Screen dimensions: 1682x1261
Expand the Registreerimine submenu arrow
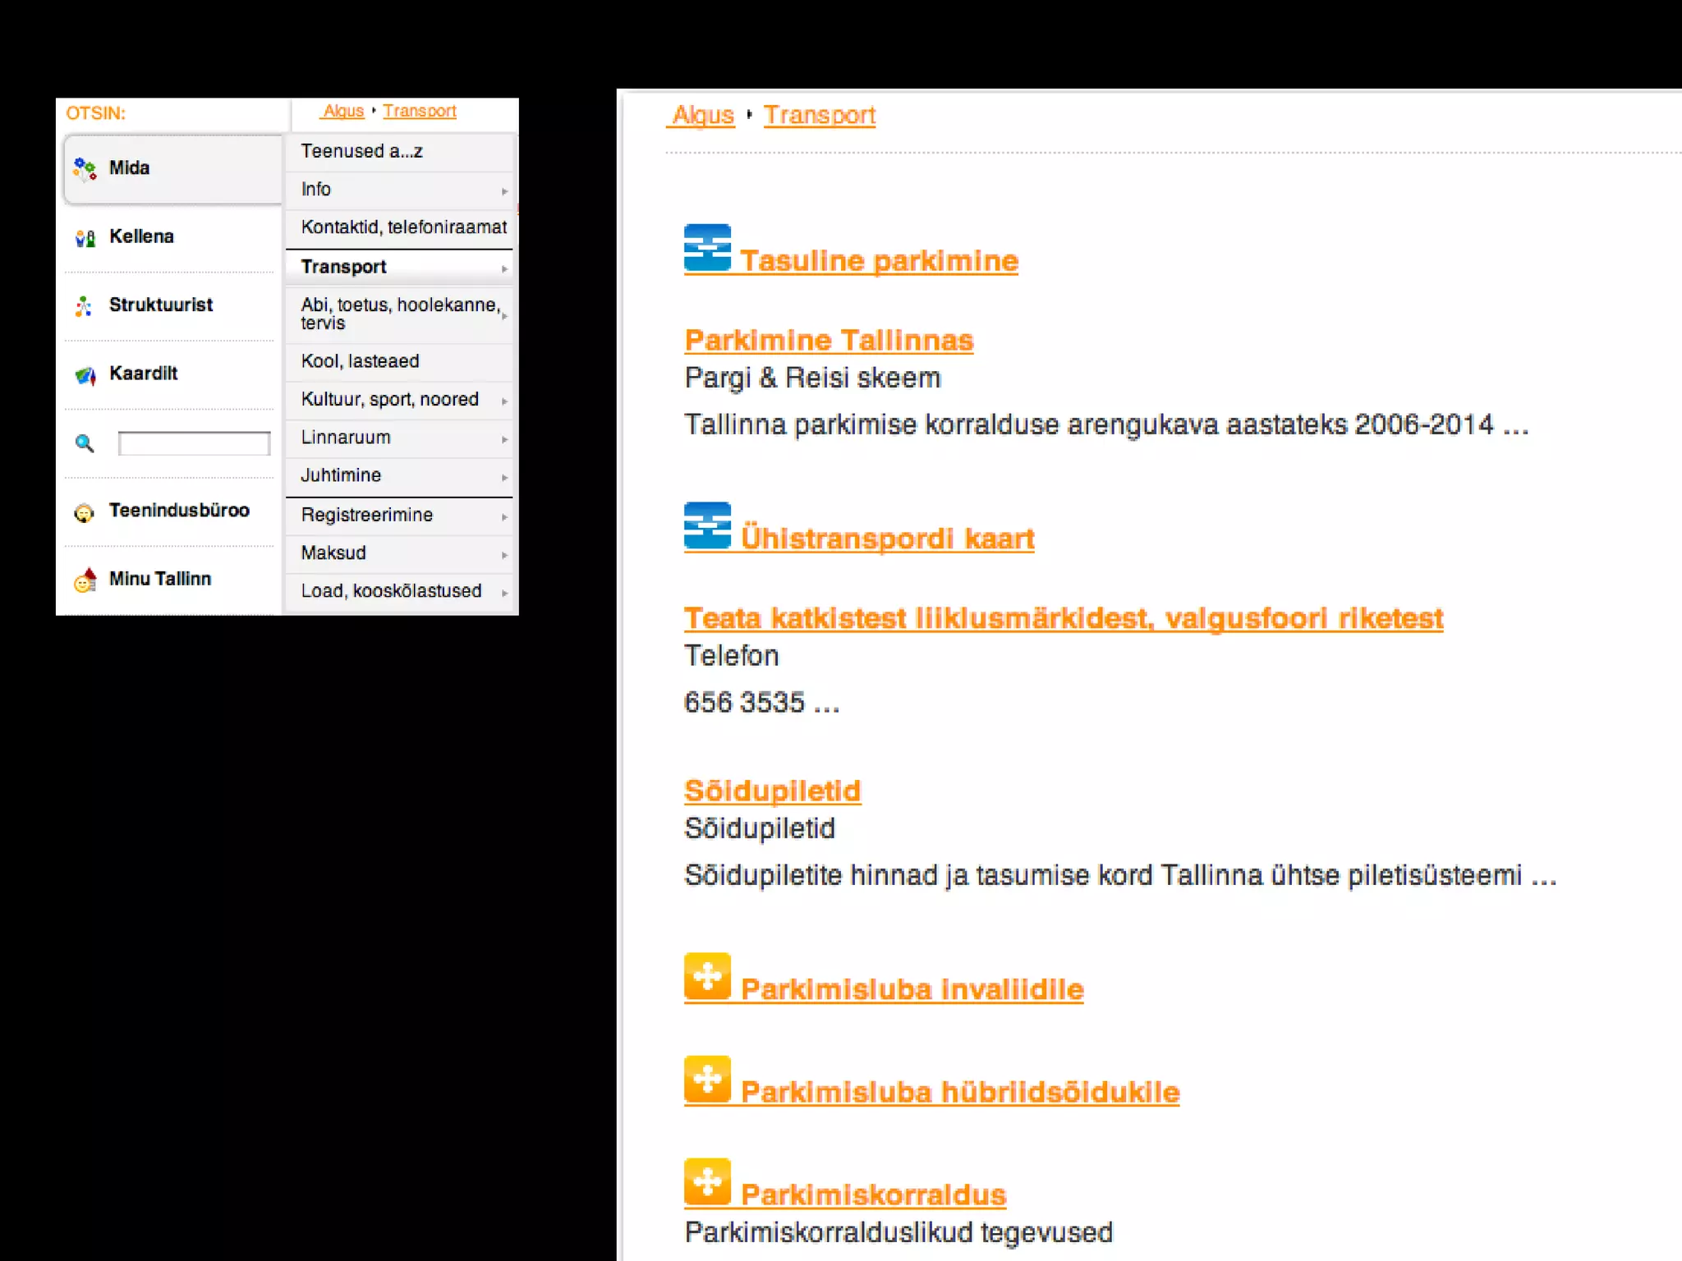[x=504, y=516]
